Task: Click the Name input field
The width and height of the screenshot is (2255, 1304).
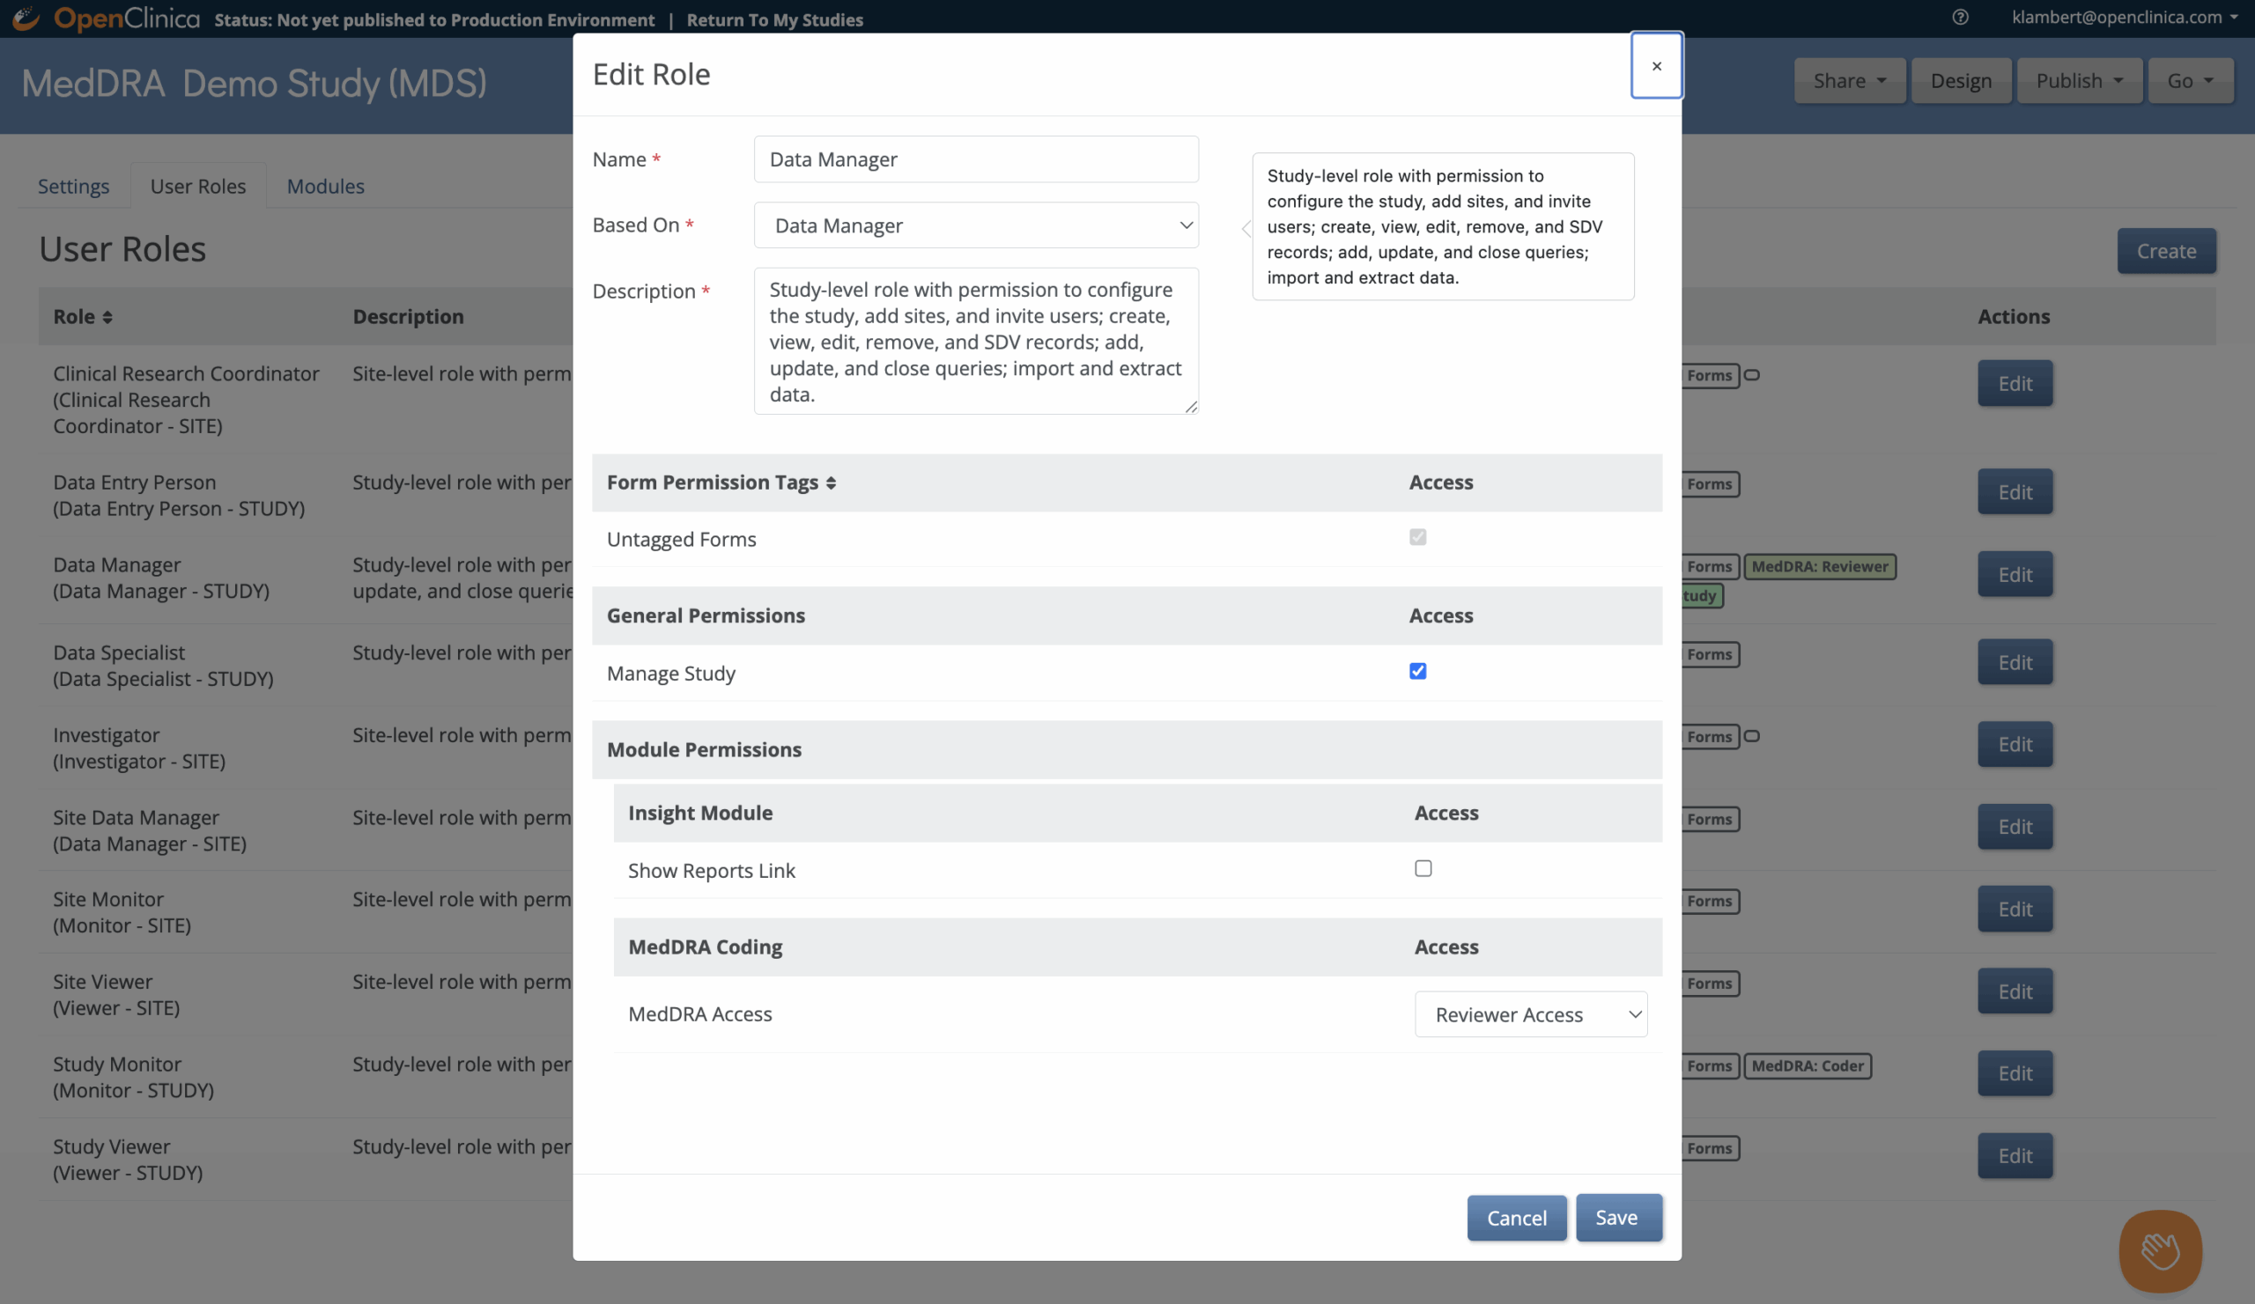Action: [x=975, y=159]
